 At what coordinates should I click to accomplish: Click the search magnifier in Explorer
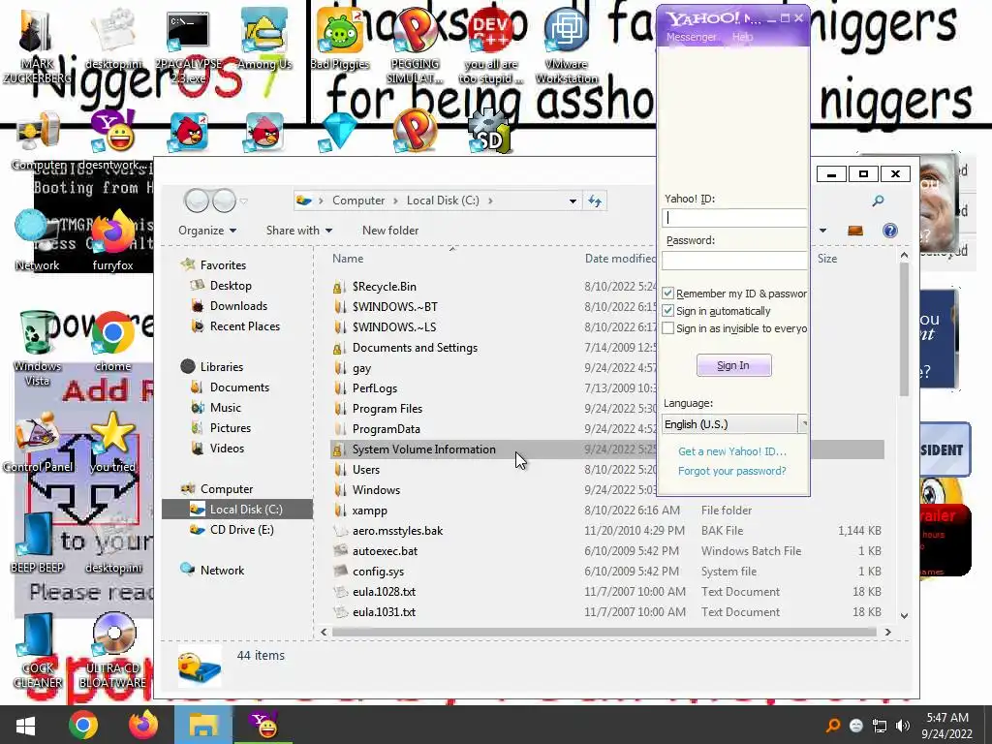click(x=878, y=201)
